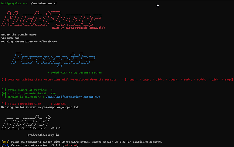The width and height of the screenshot is (234, 147).
Task: Click the '.svg' extension in the list
Action: 227,80
